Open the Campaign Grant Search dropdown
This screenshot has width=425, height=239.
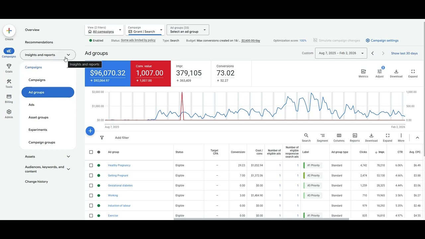[x=145, y=30]
